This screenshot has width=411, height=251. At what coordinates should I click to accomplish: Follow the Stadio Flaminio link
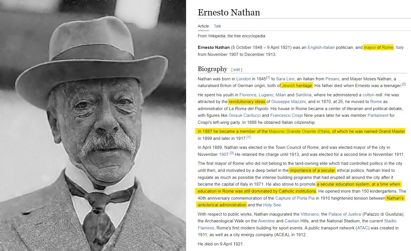pyautogui.click(x=390, y=221)
